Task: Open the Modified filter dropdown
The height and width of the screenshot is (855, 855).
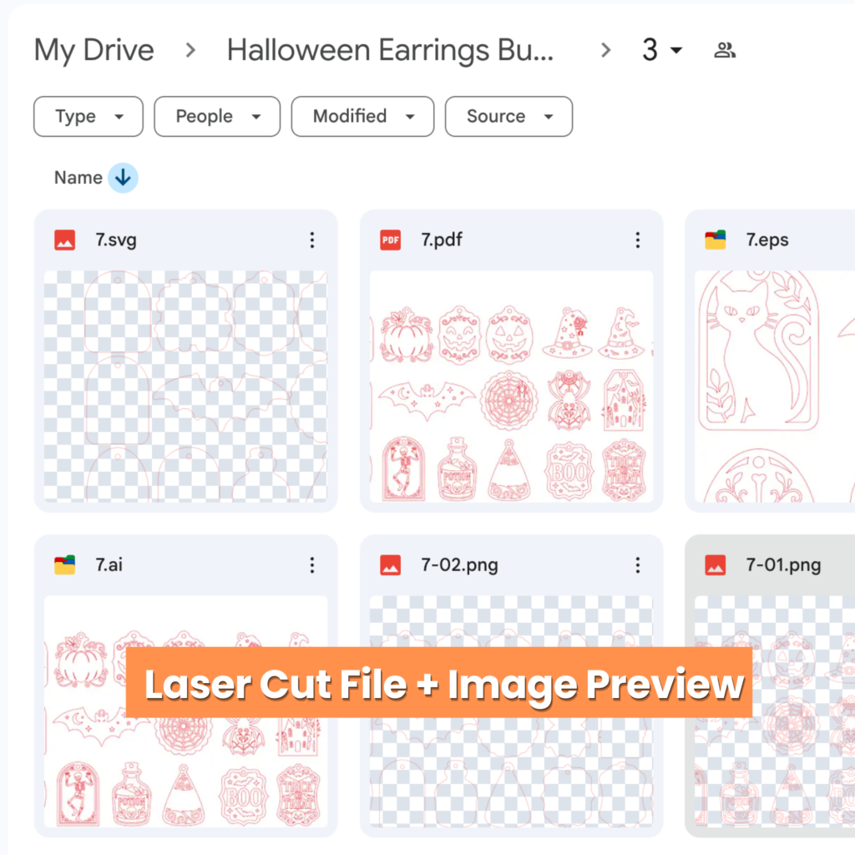Action: pyautogui.click(x=362, y=117)
